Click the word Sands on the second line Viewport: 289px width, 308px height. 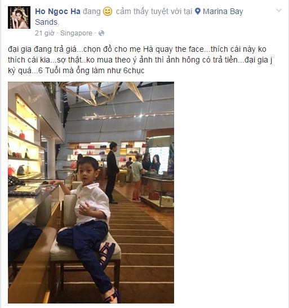tap(47, 22)
